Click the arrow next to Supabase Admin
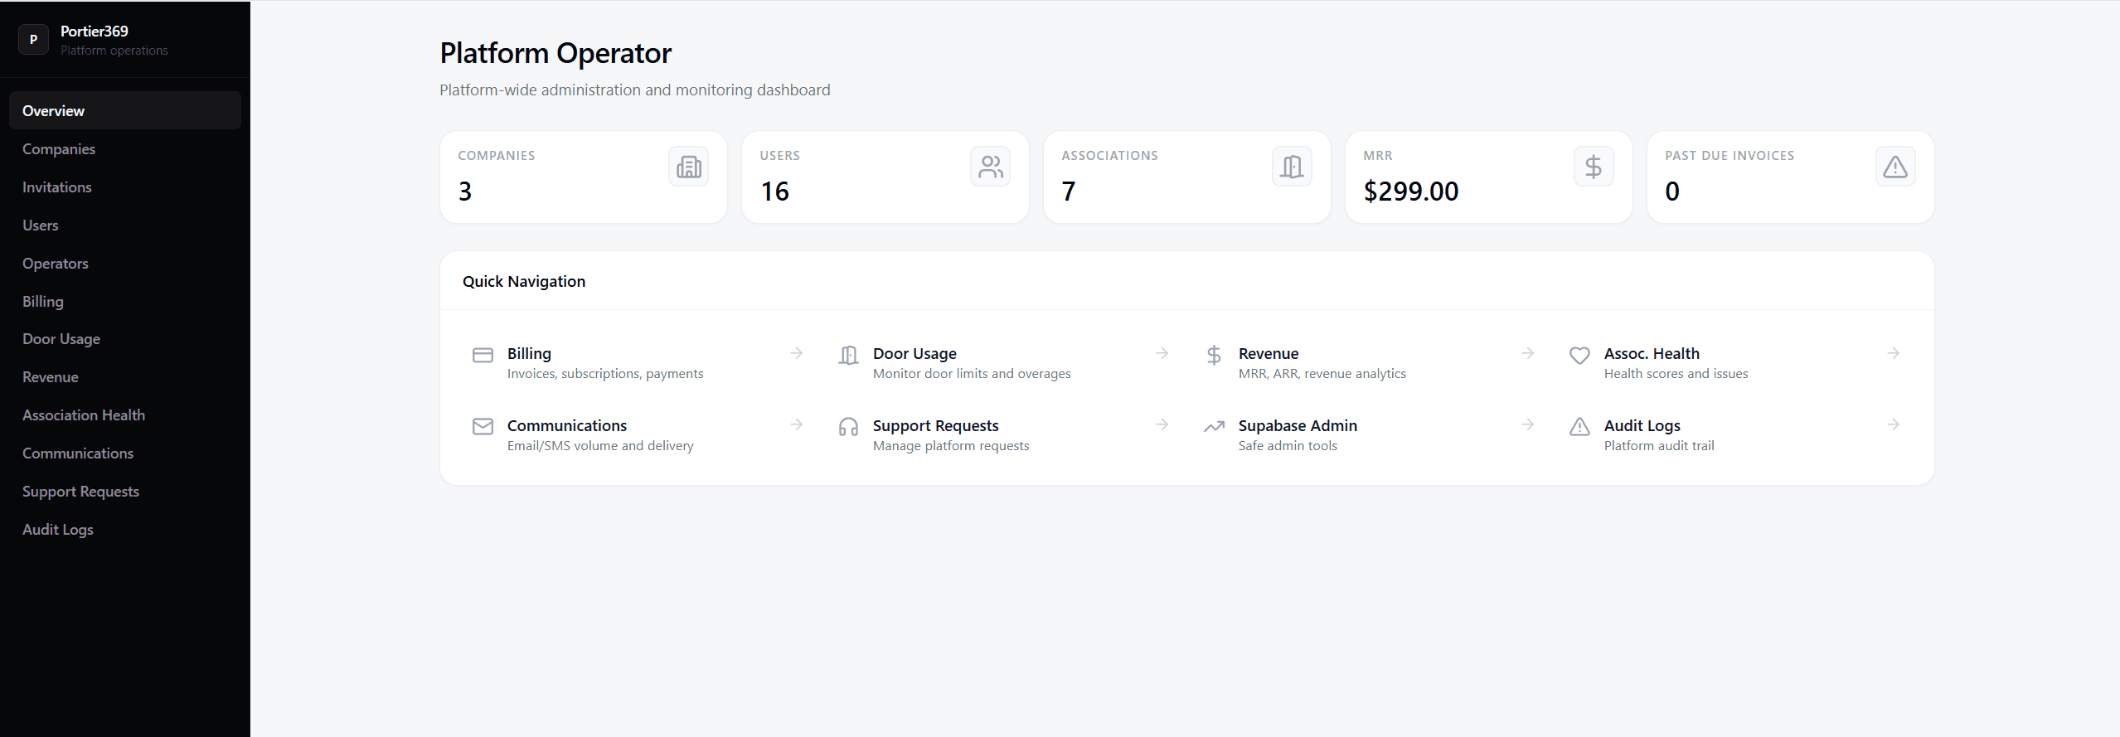 point(1528,424)
